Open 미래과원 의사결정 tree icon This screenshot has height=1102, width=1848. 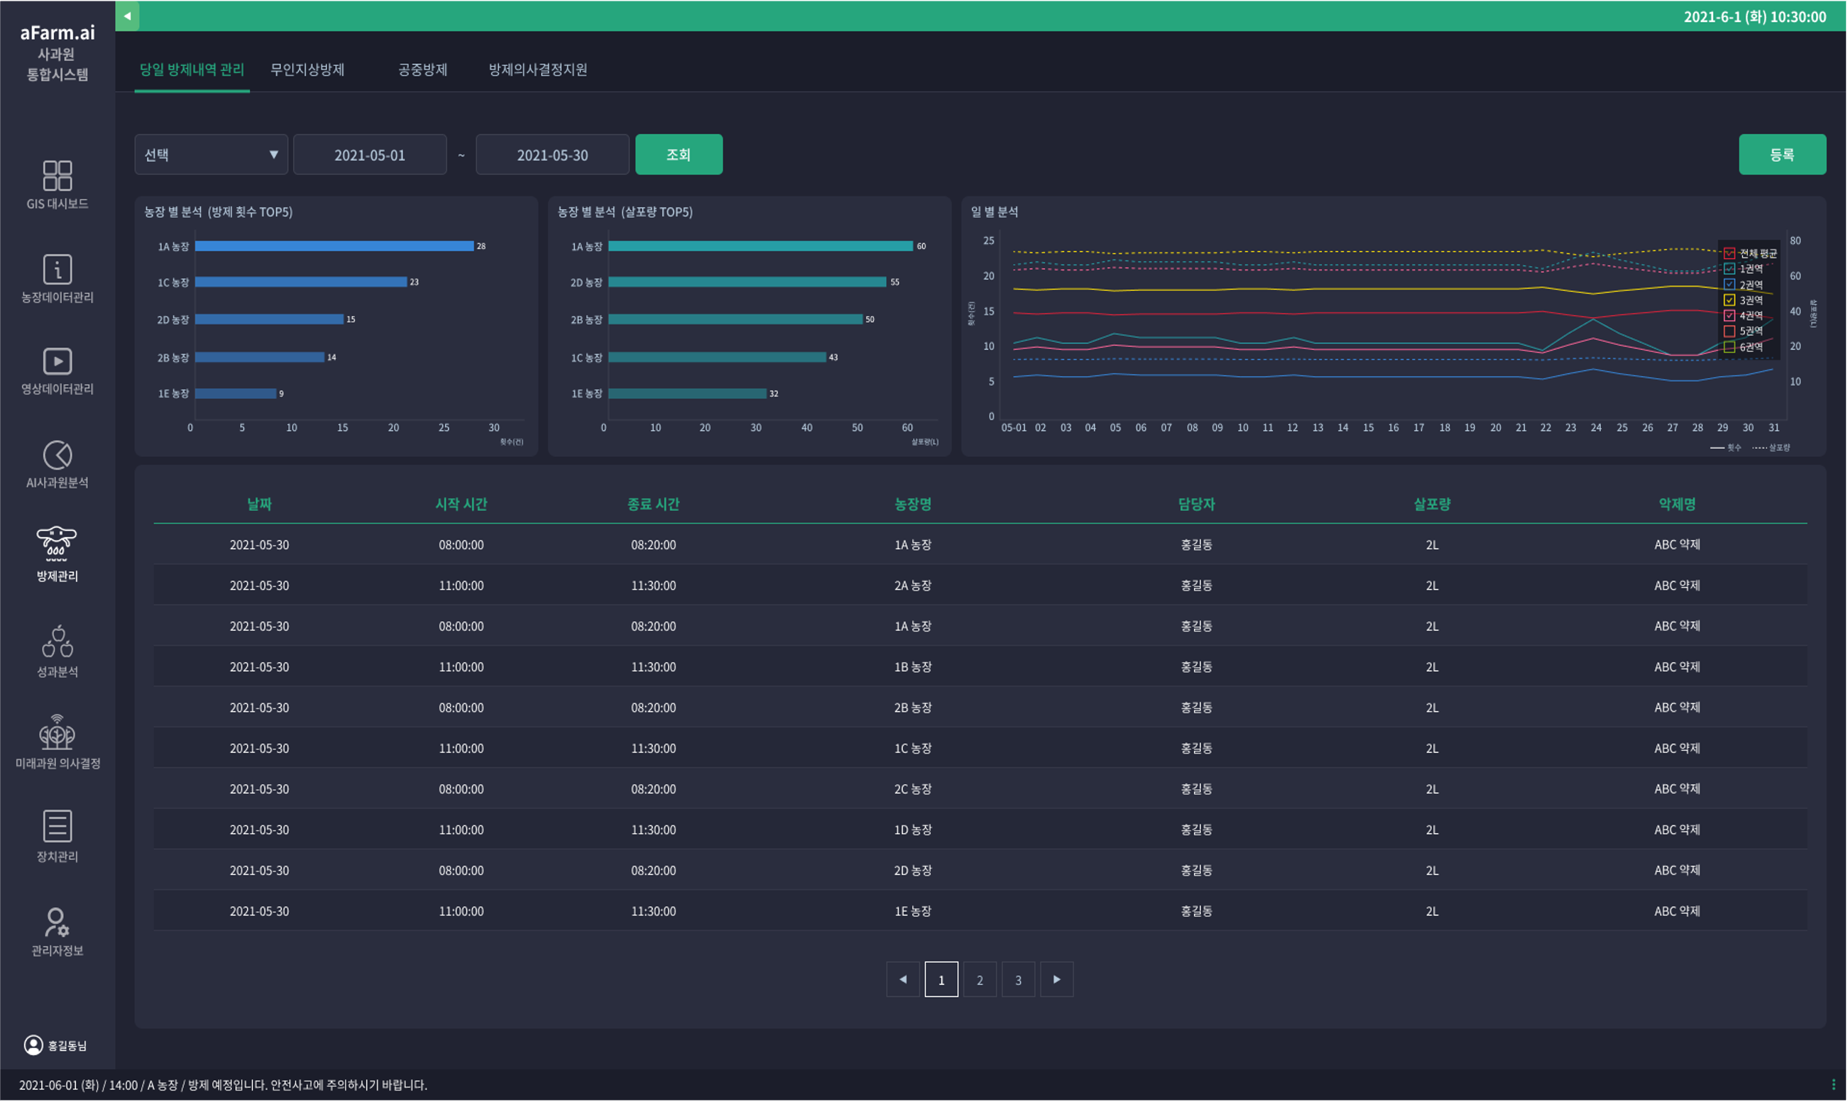[x=58, y=733]
